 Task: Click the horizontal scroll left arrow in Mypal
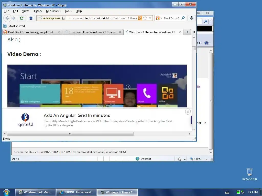pyautogui.click(x=5, y=133)
